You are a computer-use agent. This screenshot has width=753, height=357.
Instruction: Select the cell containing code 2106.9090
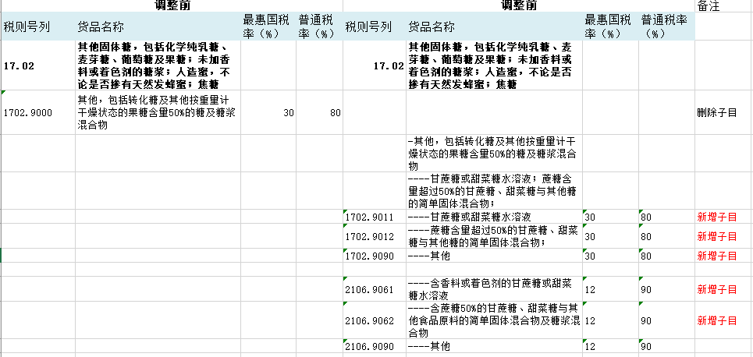[x=373, y=345]
